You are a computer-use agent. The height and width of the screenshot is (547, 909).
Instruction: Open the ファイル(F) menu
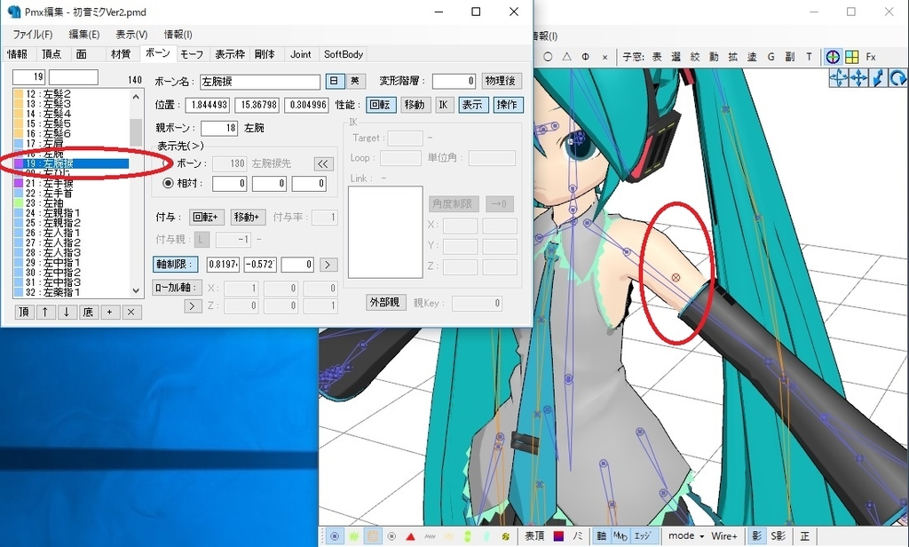(x=33, y=35)
